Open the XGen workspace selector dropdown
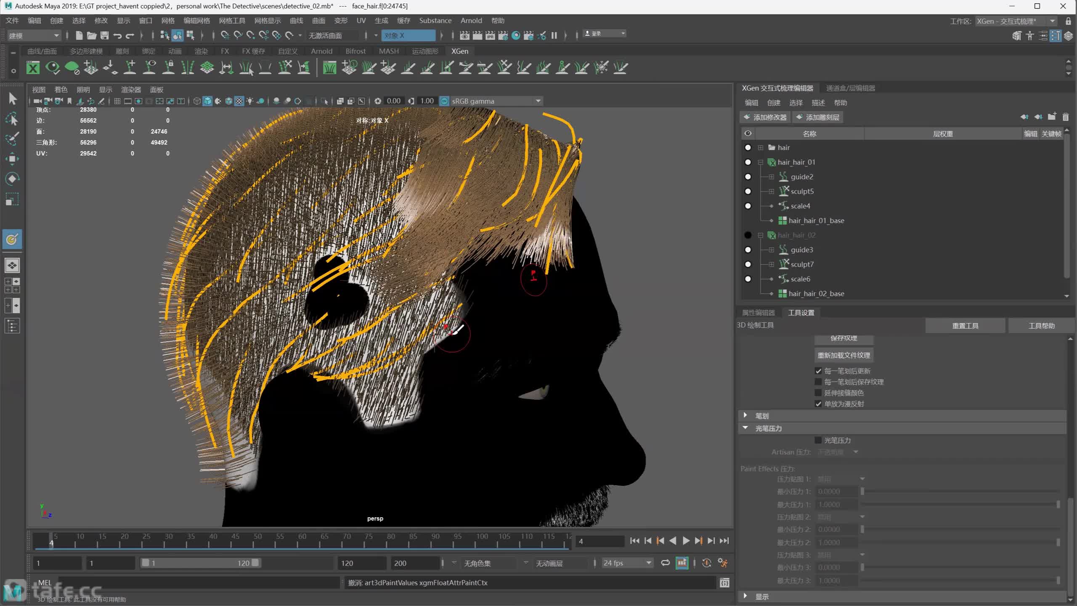 (1016, 21)
